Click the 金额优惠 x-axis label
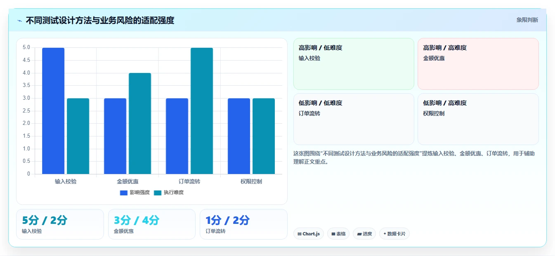 [x=128, y=181]
